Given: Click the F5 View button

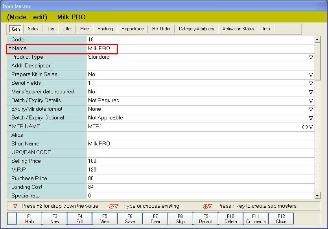Looking at the screenshot, I should [105, 219].
